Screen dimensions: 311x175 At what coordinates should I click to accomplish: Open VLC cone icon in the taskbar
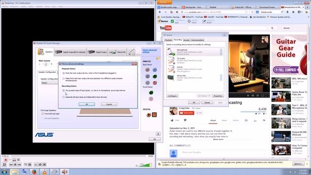click(x=45, y=172)
